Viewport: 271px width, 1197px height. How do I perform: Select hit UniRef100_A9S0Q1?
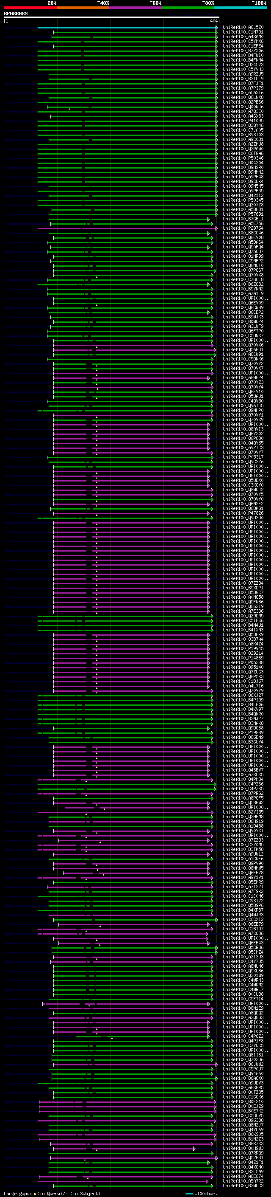click(243, 139)
